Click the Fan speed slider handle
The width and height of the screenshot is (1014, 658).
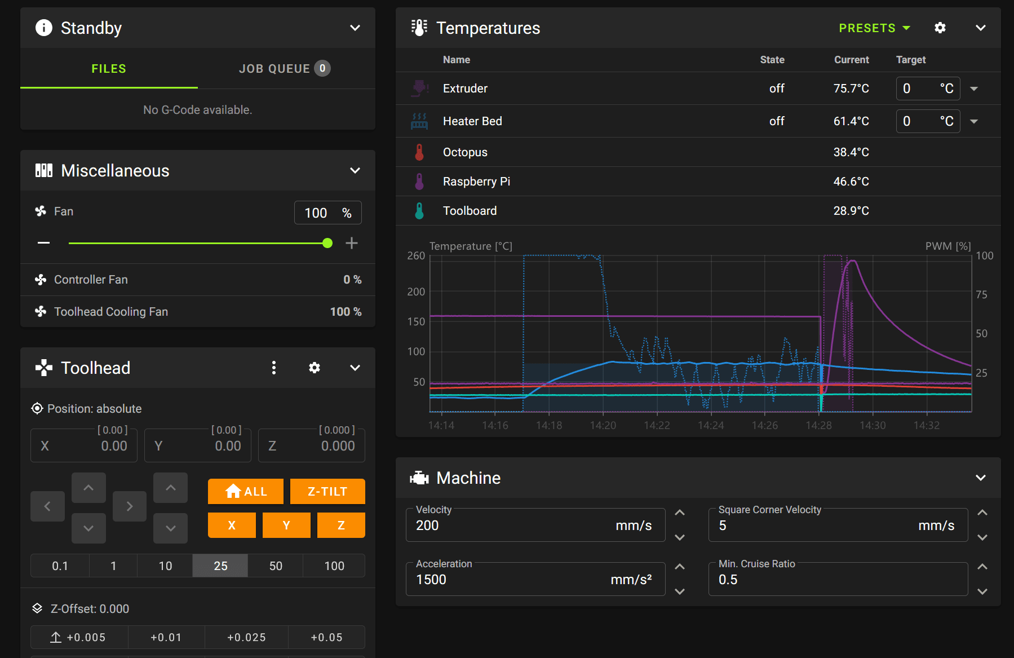(327, 243)
